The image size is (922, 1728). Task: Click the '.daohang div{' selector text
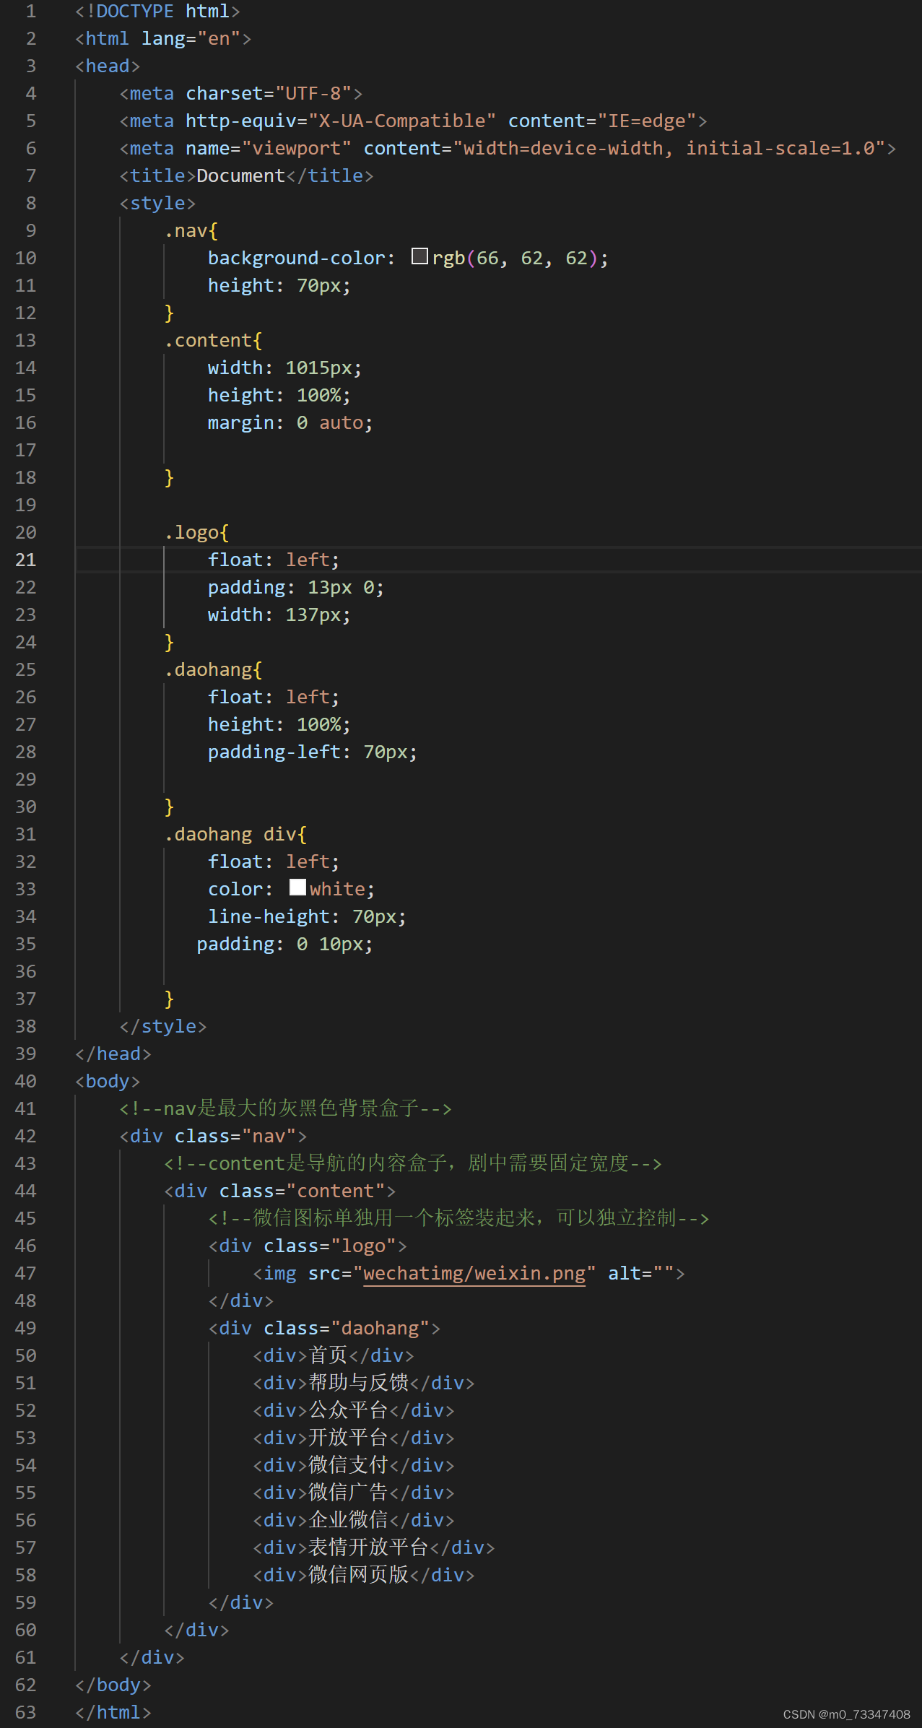tap(235, 835)
